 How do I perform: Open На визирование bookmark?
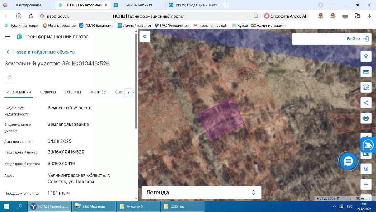(59, 26)
